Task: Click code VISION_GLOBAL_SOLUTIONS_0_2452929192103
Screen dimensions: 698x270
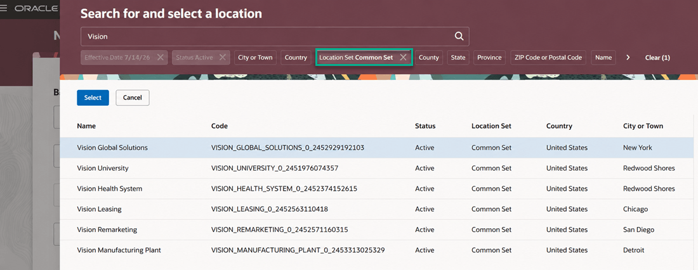Action: tap(287, 148)
